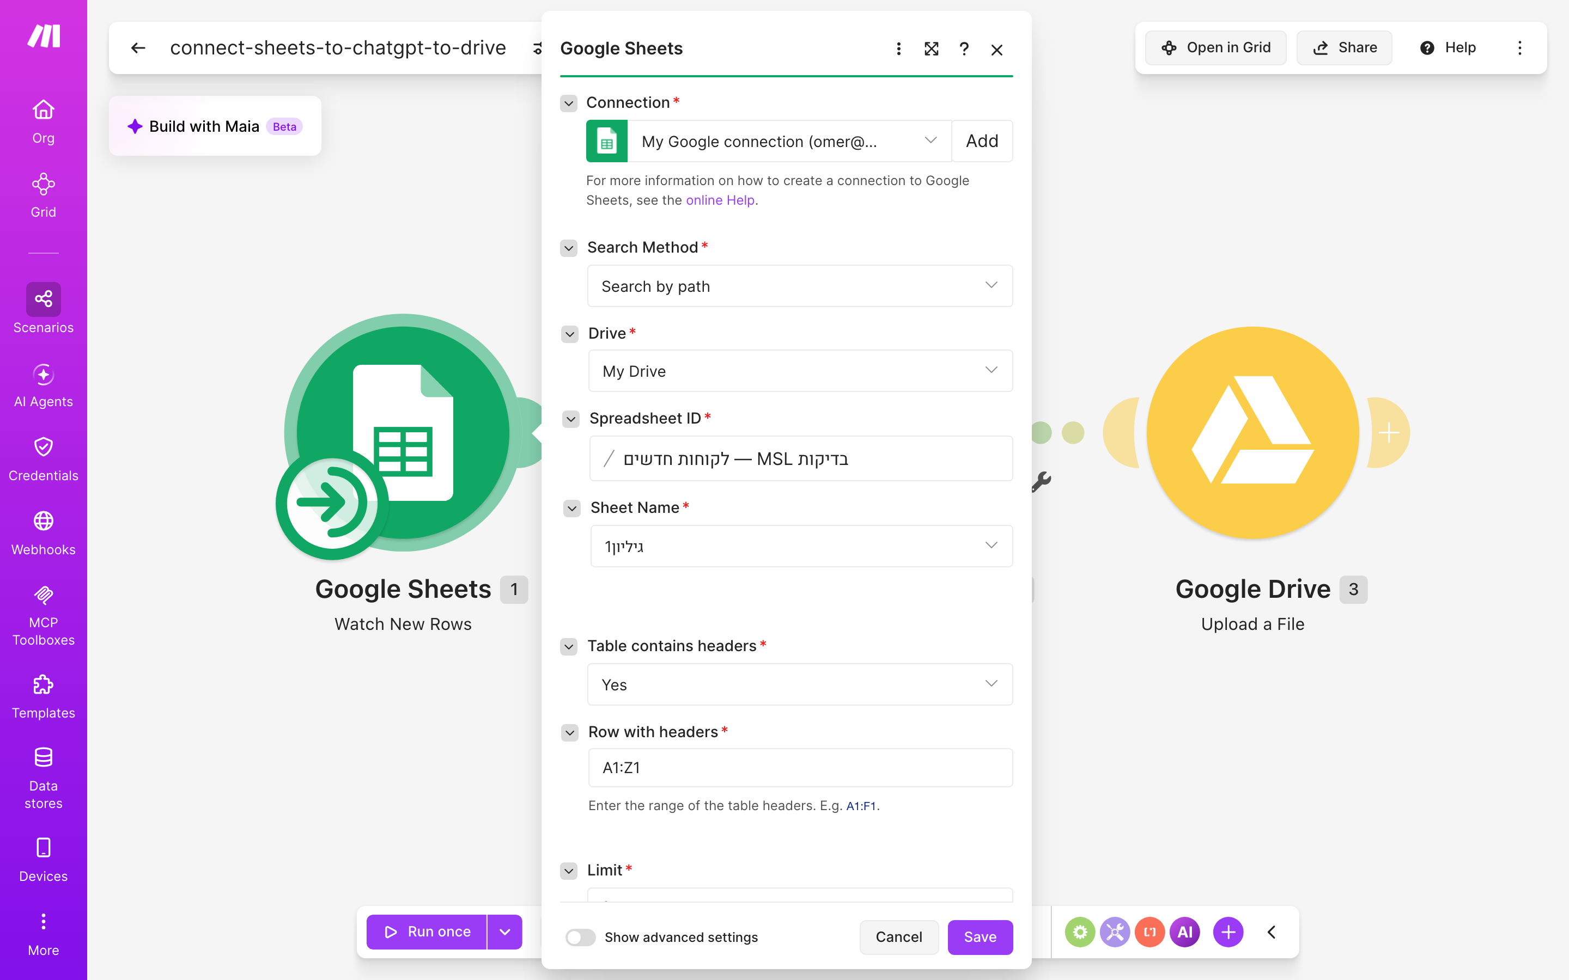Screen dimensions: 1569x980
Task: Cancel the Google Sheets dialog
Action: click(898, 937)
